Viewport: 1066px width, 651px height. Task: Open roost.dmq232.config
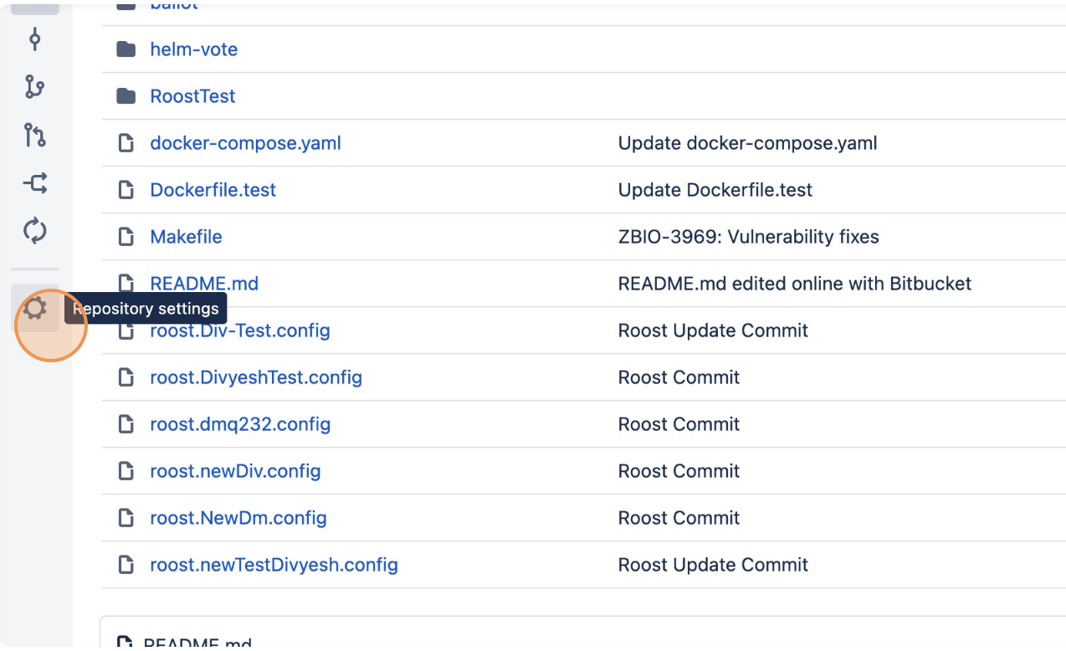point(239,424)
